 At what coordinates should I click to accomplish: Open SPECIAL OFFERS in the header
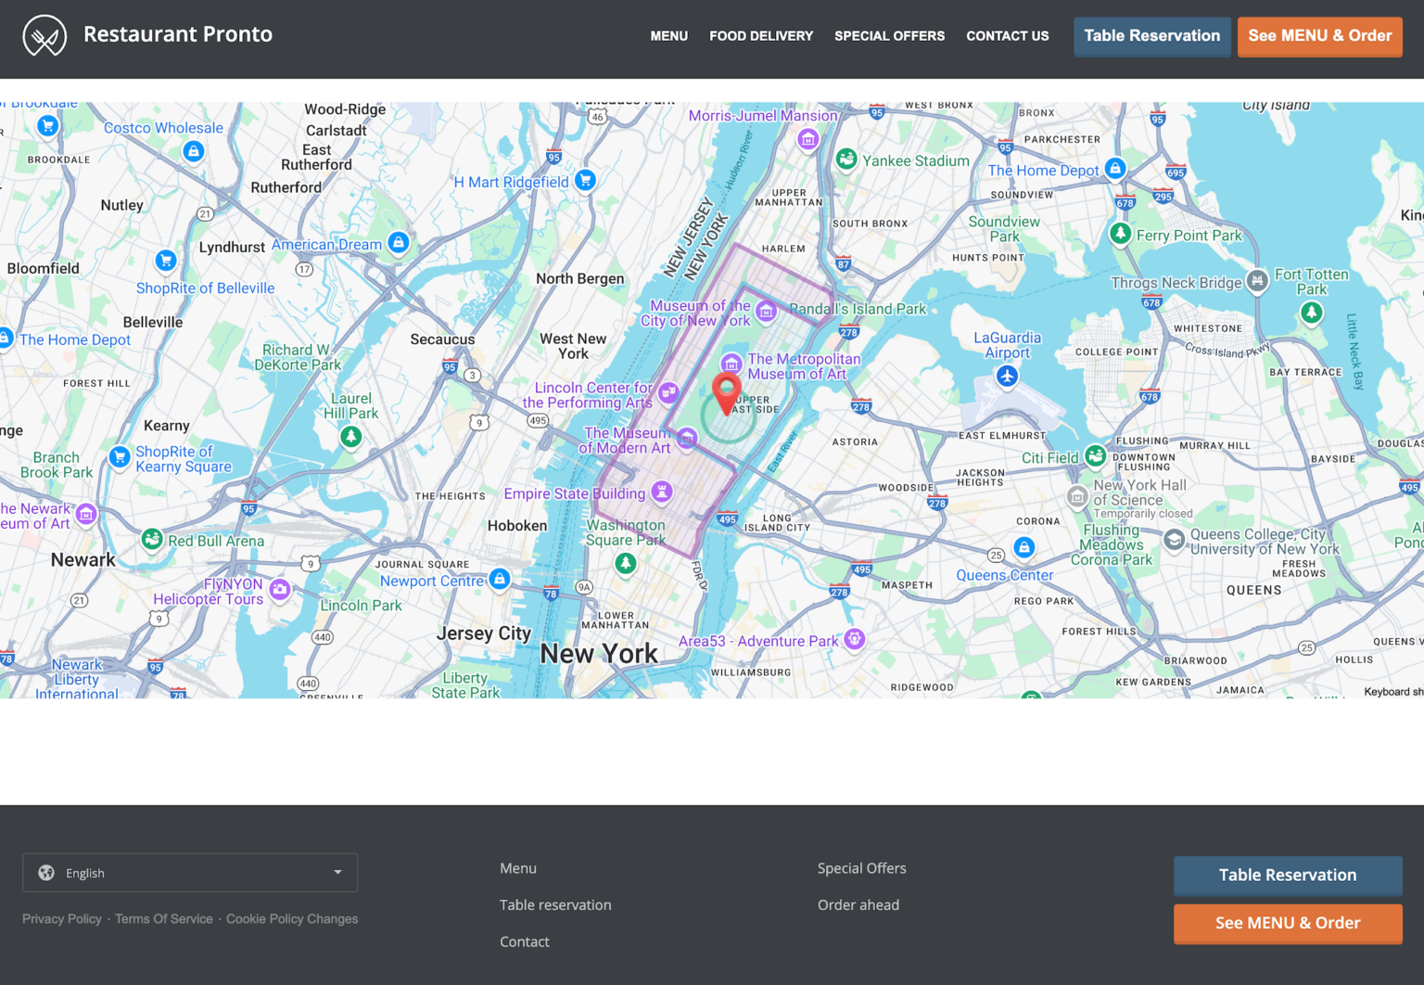(x=889, y=36)
